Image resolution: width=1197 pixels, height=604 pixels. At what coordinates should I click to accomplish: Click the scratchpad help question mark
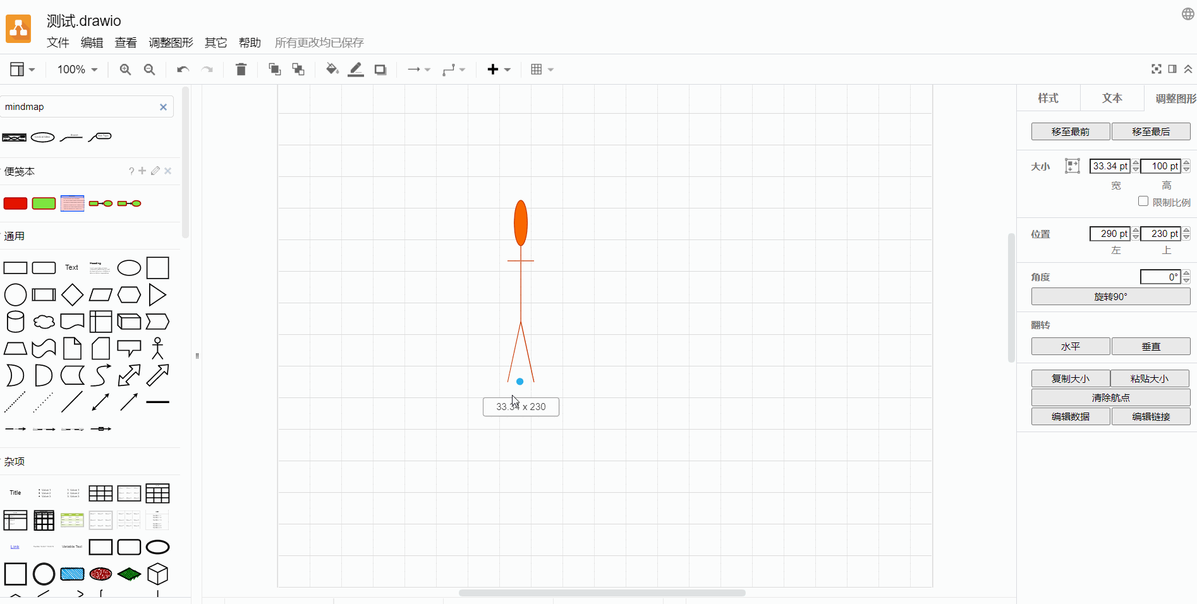131,171
